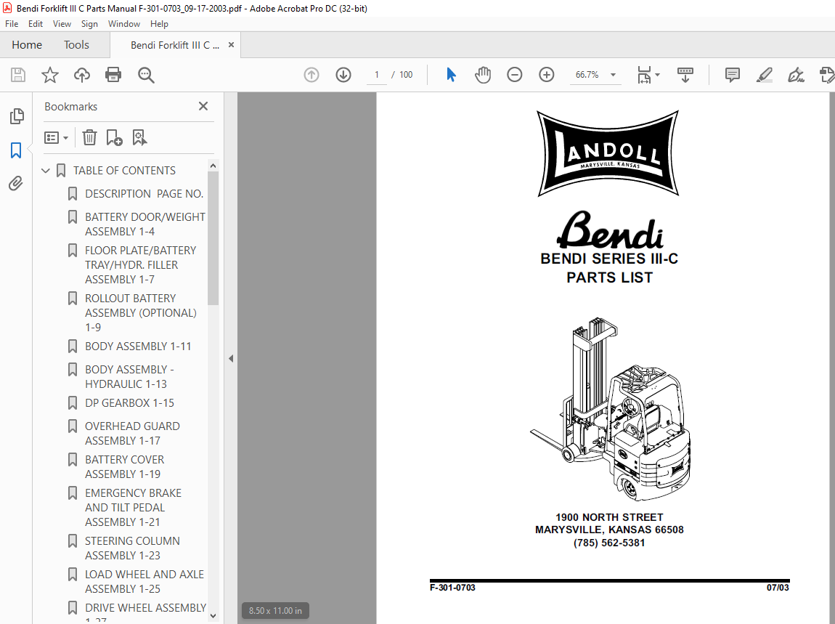Go to previous page arrow
This screenshot has height=624, width=835.
coord(311,75)
